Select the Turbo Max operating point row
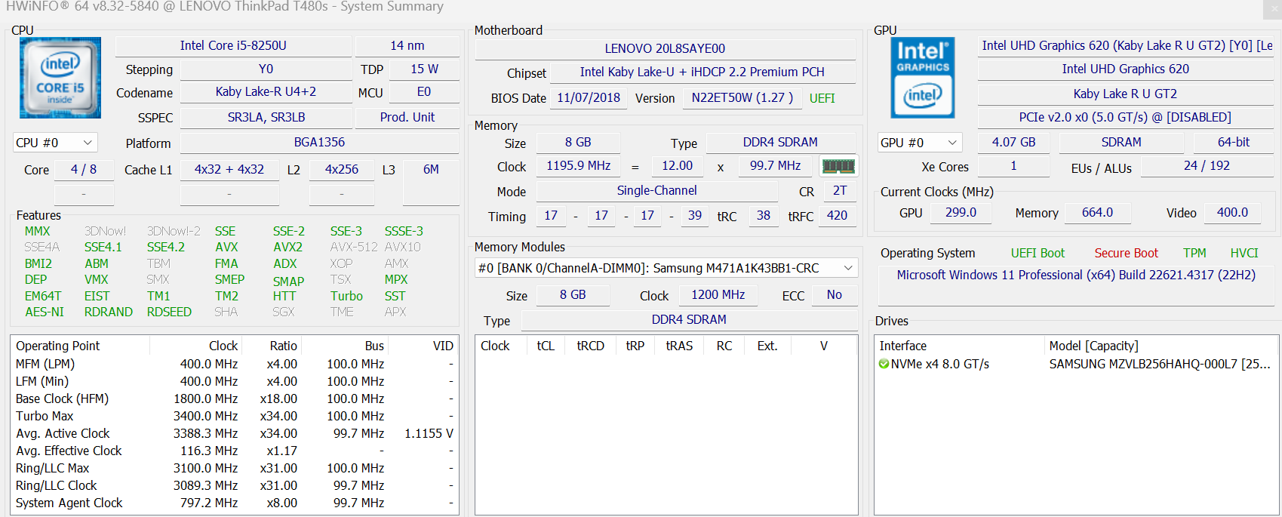The height and width of the screenshot is (517, 1282). point(235,416)
